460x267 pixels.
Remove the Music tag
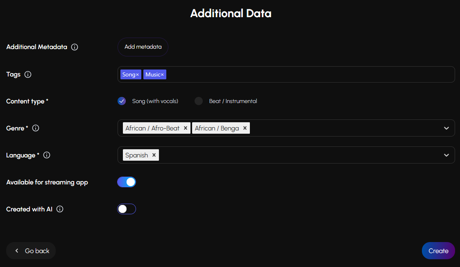point(162,74)
